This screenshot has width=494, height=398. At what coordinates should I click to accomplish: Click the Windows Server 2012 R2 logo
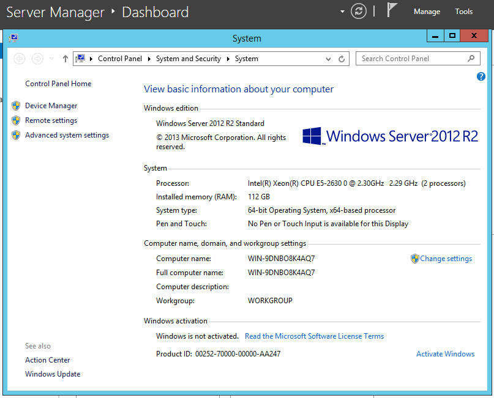coord(390,136)
